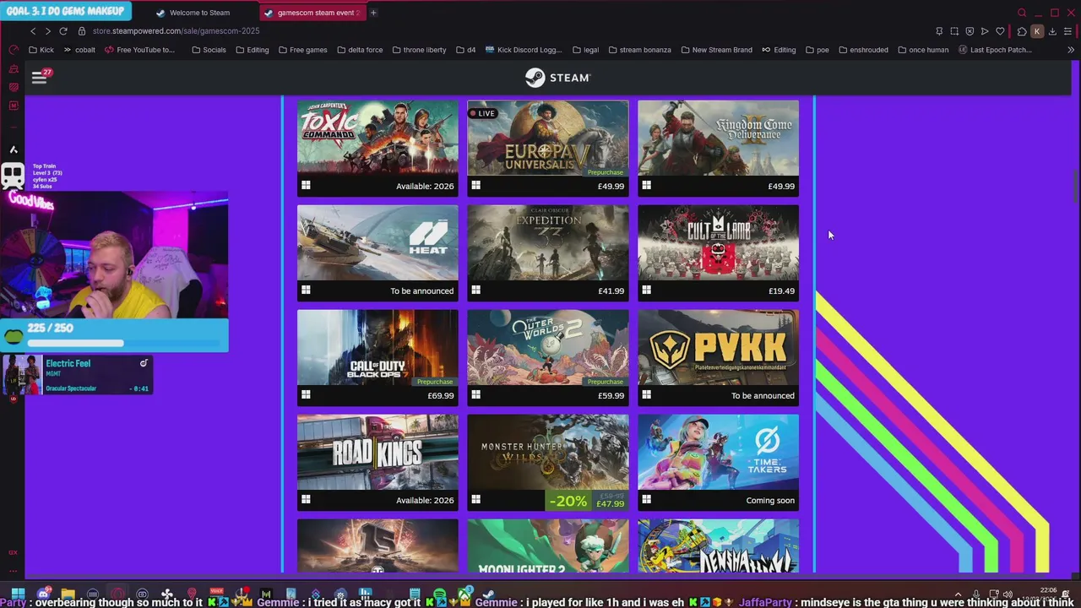Open the Europa Universalis V game card
Viewport: 1081px width, 608px height.
[548, 148]
